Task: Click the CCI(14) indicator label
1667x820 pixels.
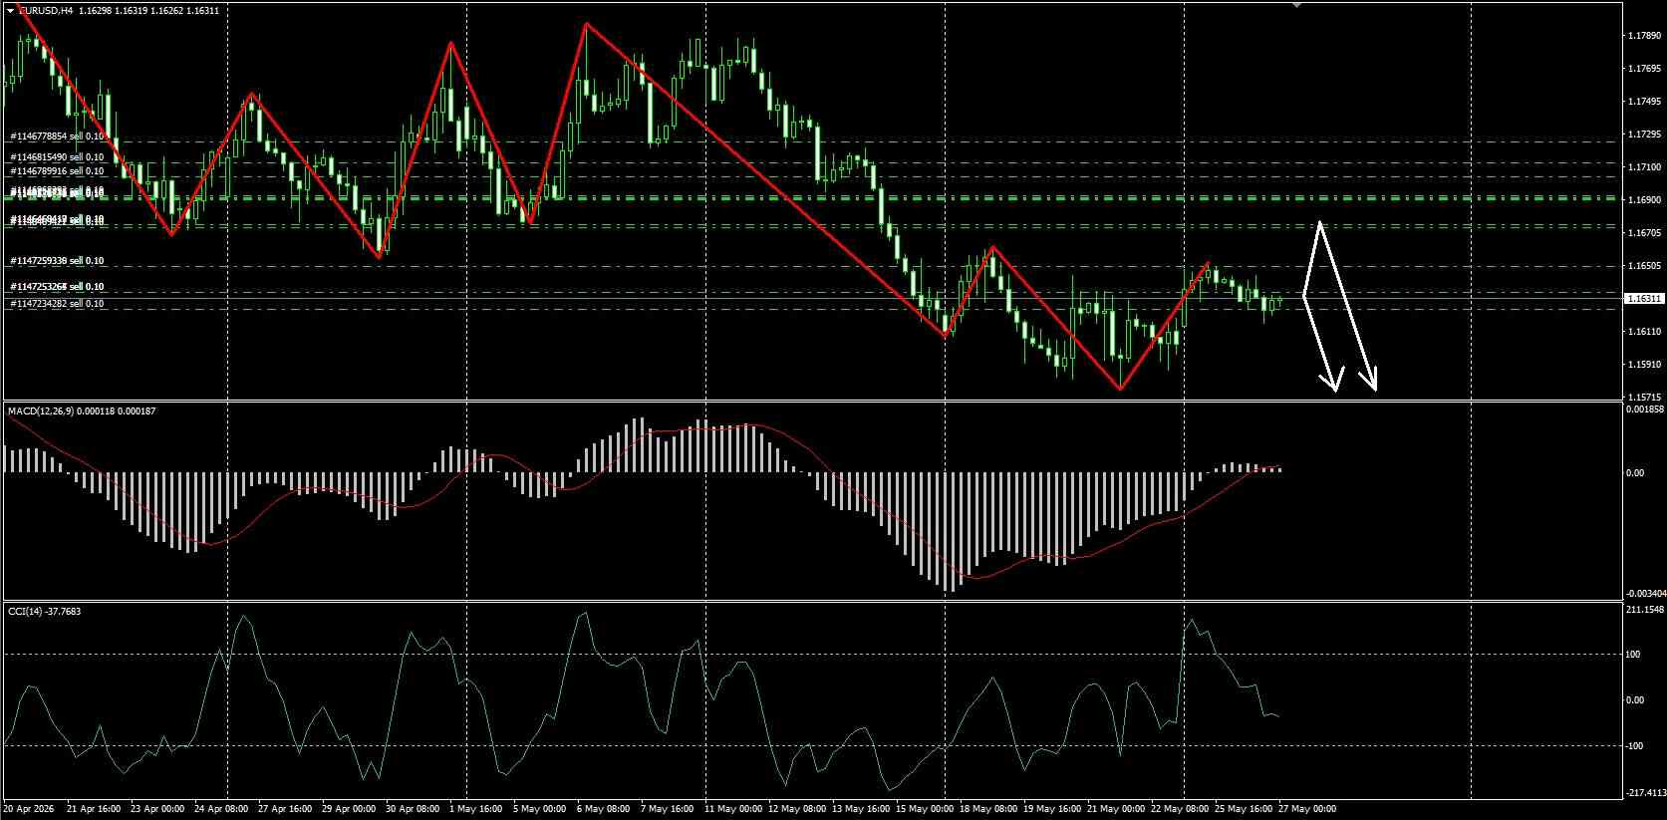Action: point(26,611)
